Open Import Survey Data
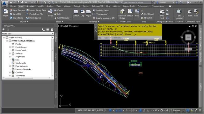This screenshot has width=204, height=114. coord(36,10)
